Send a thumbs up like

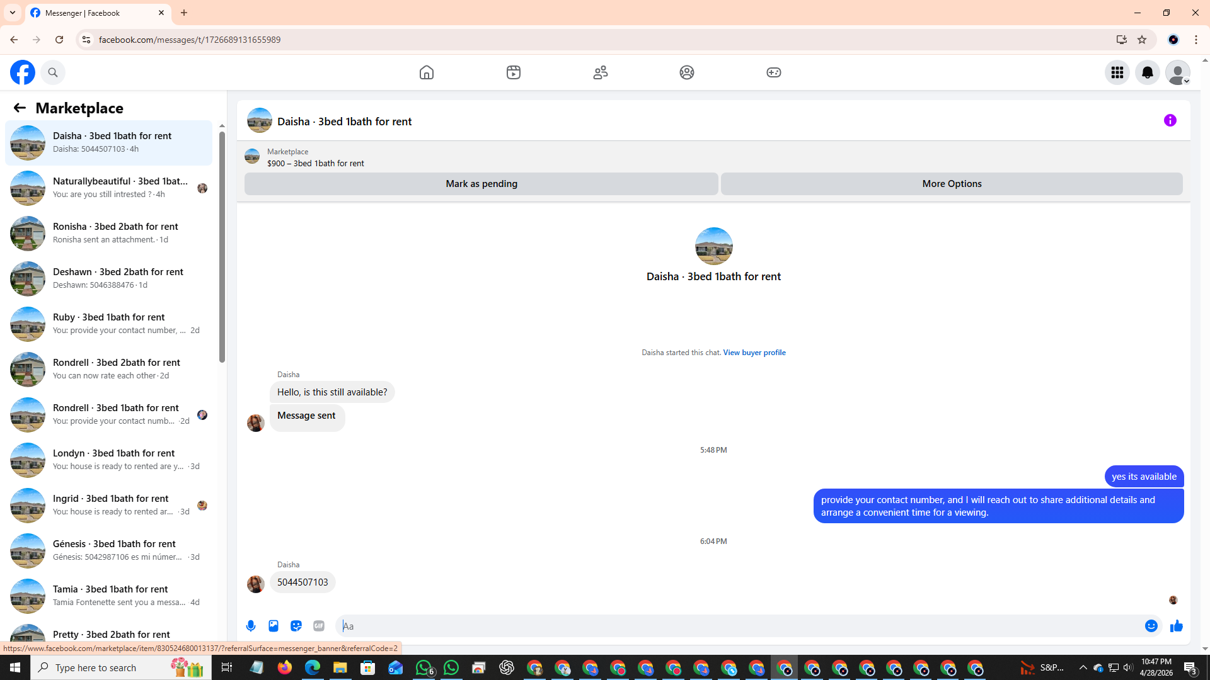pyautogui.click(x=1176, y=626)
